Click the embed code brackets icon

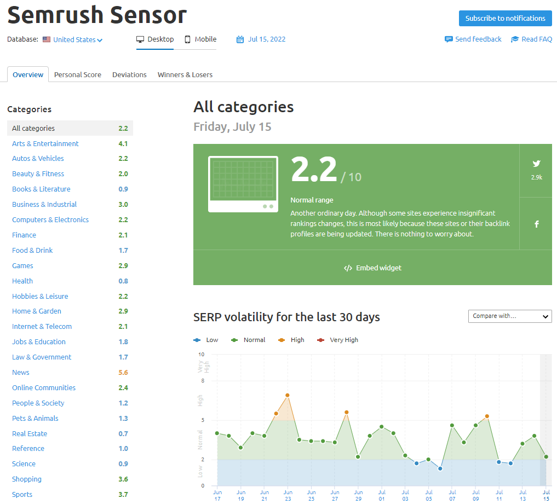point(348,268)
